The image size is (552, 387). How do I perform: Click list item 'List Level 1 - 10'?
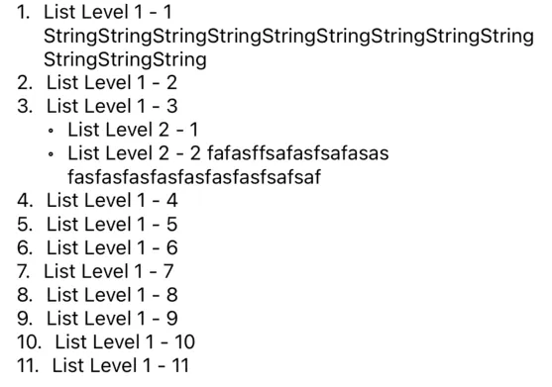[125, 342]
